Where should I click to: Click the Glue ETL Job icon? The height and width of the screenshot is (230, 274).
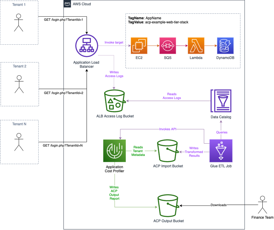click(x=221, y=151)
